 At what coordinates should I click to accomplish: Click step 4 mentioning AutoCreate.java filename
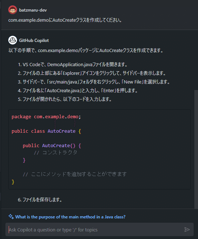pyautogui.click(x=78, y=91)
